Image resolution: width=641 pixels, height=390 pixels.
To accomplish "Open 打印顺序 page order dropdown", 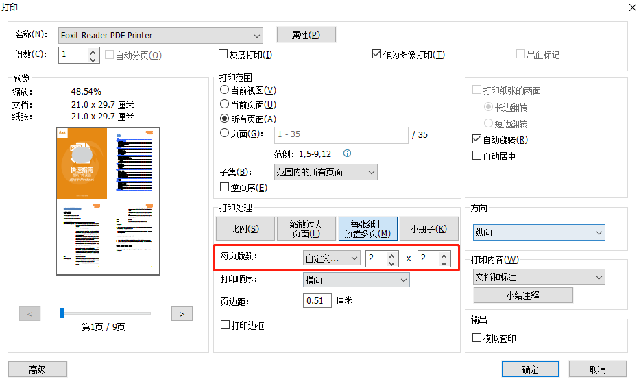I will pos(356,280).
